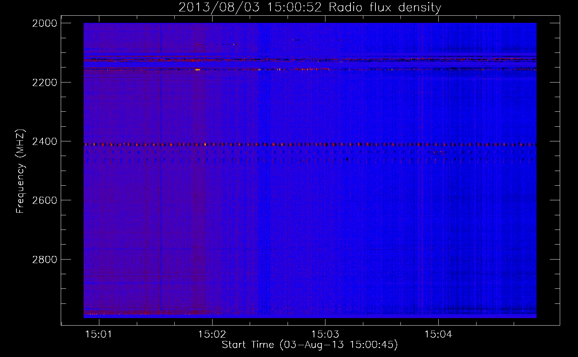Click the "Radio flux density" title text
Image resolution: width=578 pixels, height=357 pixels.
(385, 7)
